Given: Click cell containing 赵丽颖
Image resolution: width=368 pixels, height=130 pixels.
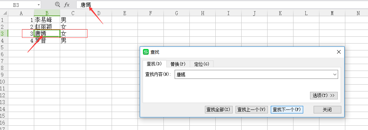Looking at the screenshot, I should coord(47,27).
